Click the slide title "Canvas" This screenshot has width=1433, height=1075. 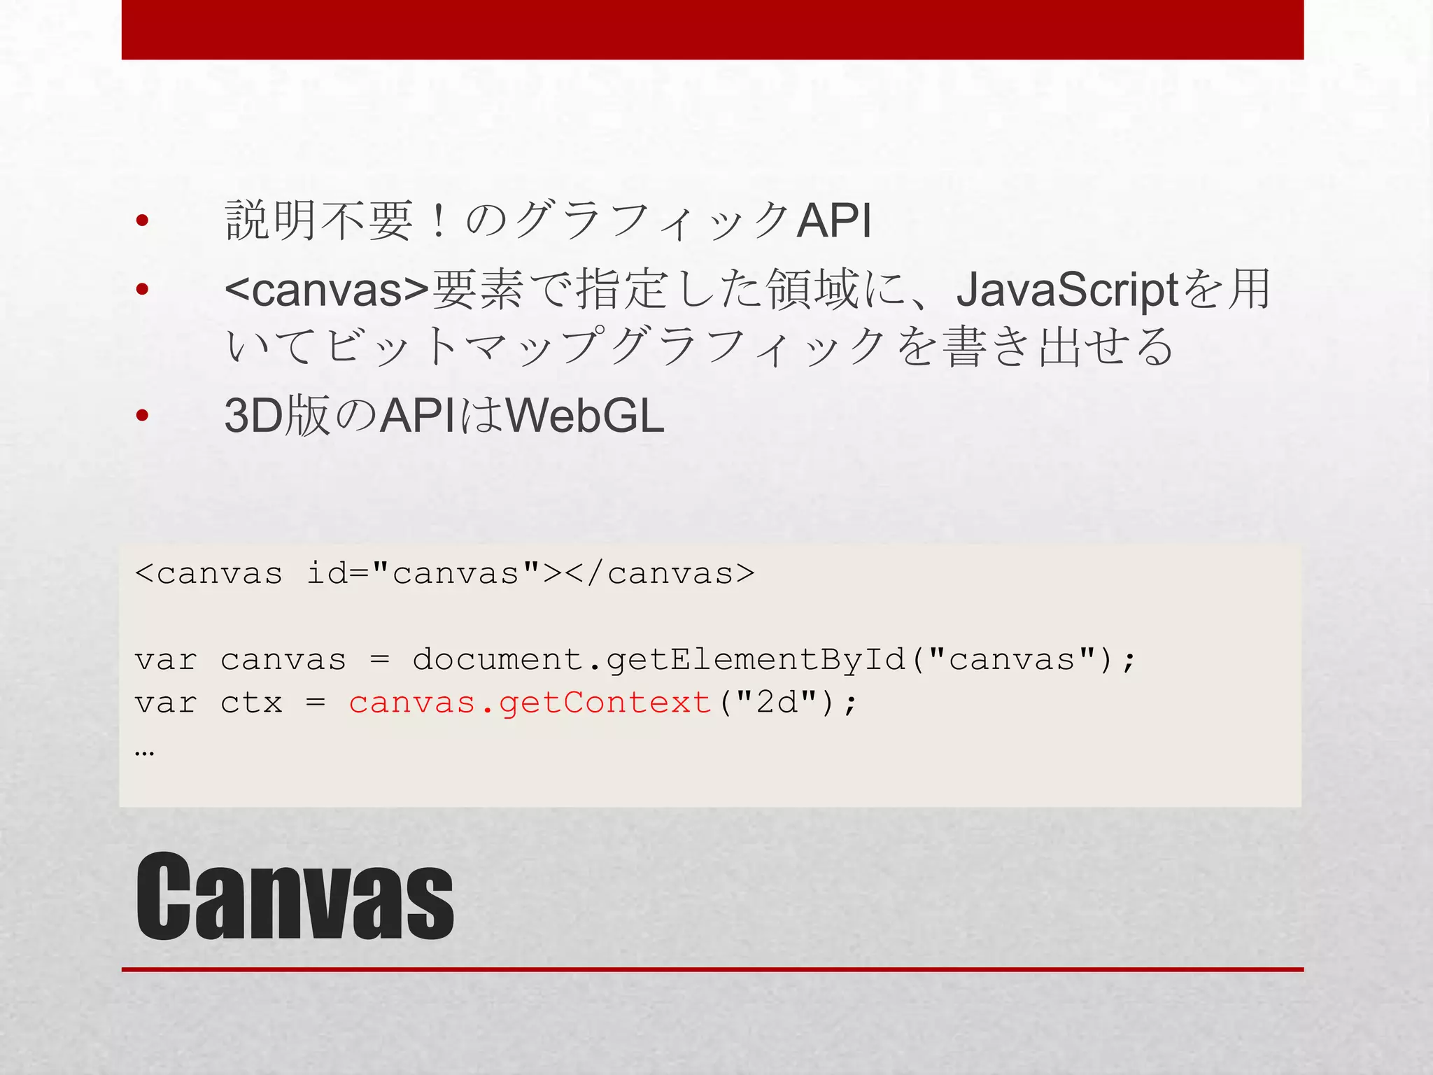pyautogui.click(x=295, y=897)
